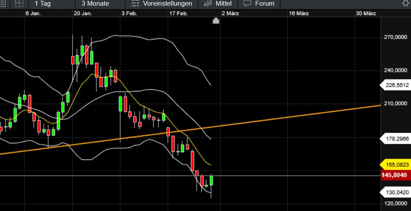This screenshot has width=411, height=211.
Task: Open the '1 Tag' interval dropdown
Action: tap(43, 3)
